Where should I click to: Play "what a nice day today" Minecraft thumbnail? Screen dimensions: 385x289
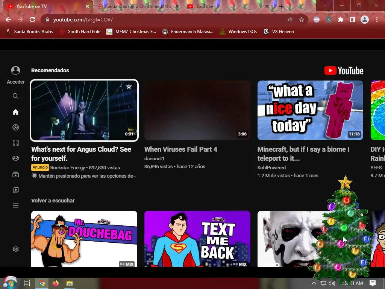click(x=310, y=110)
